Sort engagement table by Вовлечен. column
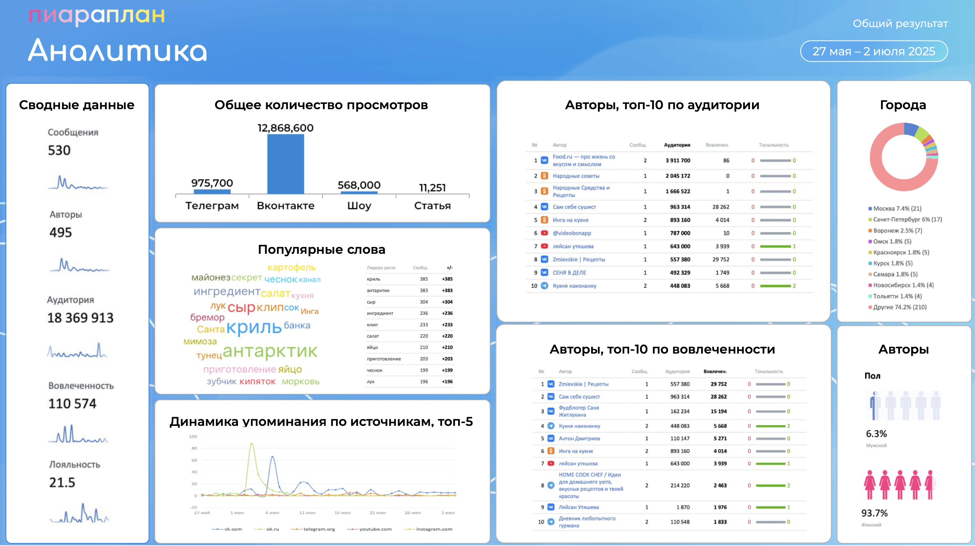Viewport: 975px width, 546px height. tap(715, 372)
